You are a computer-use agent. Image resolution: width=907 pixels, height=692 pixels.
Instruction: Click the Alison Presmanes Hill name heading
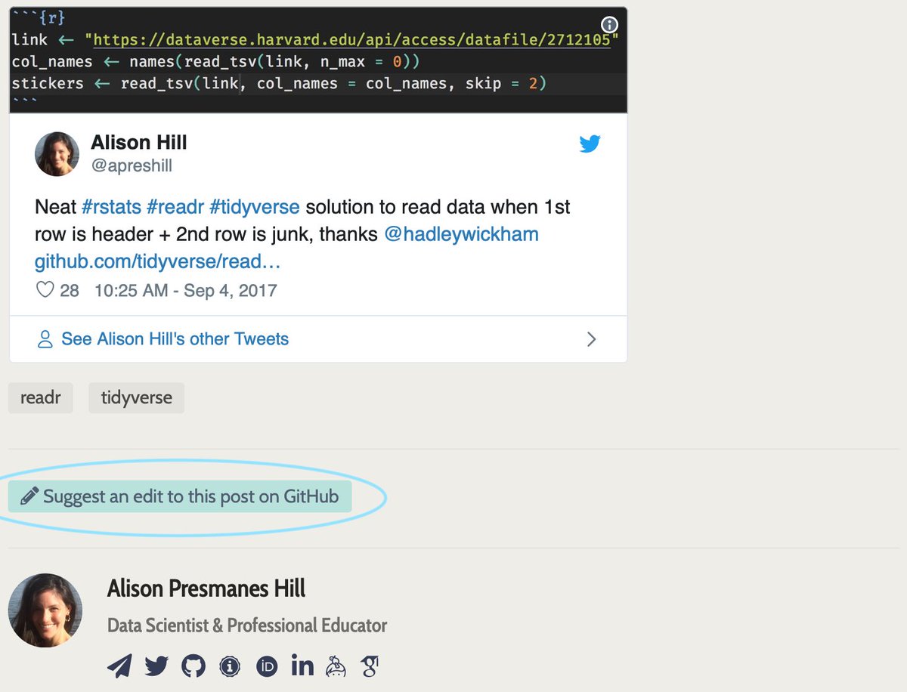pyautogui.click(x=206, y=589)
